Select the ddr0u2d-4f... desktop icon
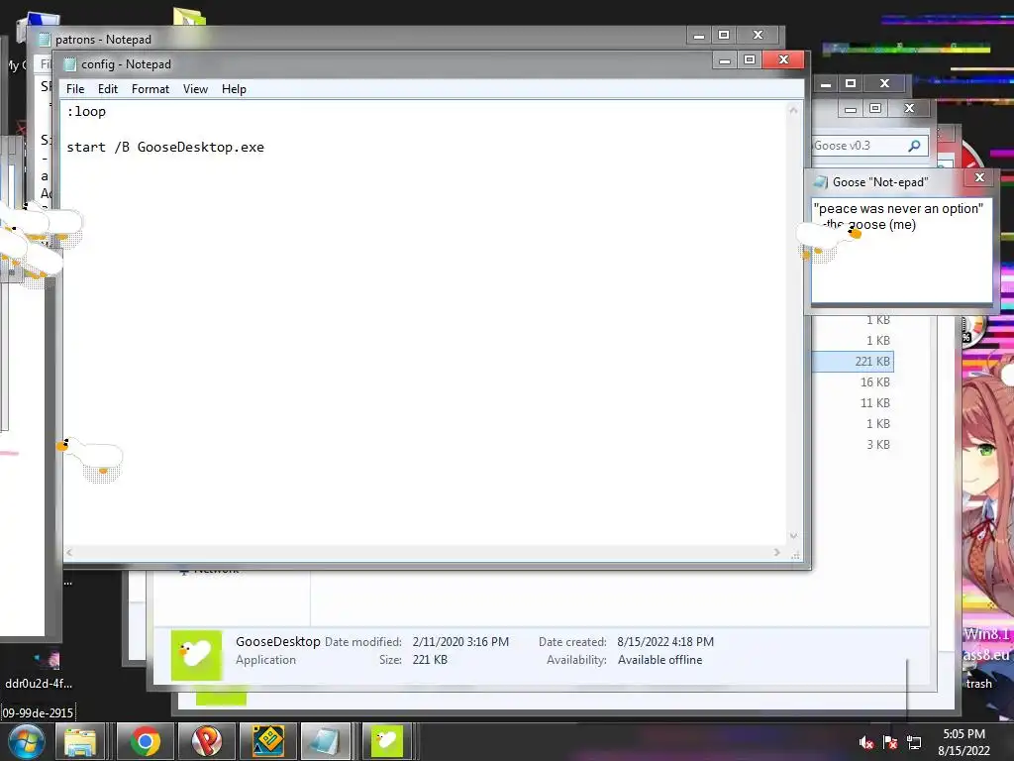 (x=40, y=669)
